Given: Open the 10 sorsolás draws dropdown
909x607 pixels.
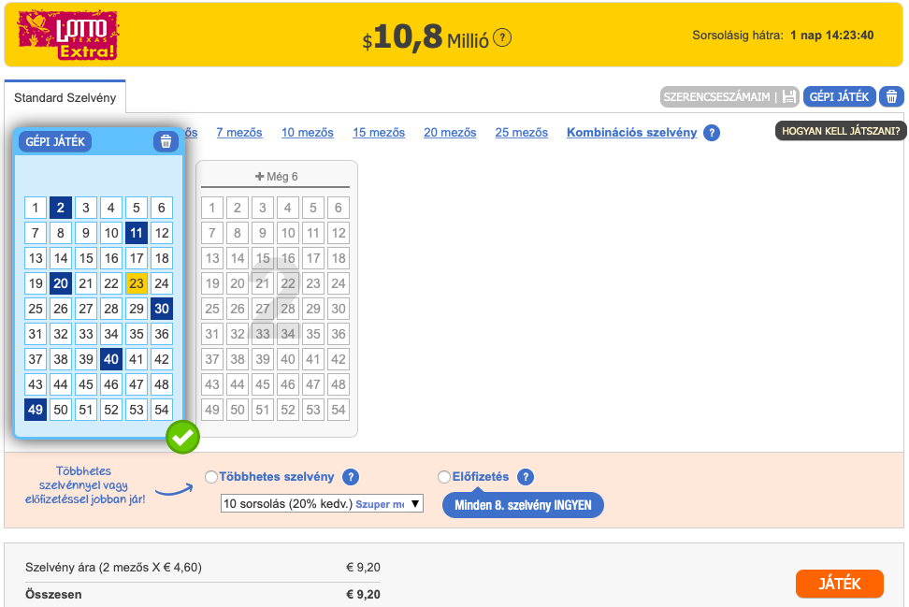Looking at the screenshot, I should [322, 504].
